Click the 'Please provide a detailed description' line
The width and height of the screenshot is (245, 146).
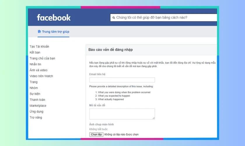pyautogui.click(x=121, y=86)
